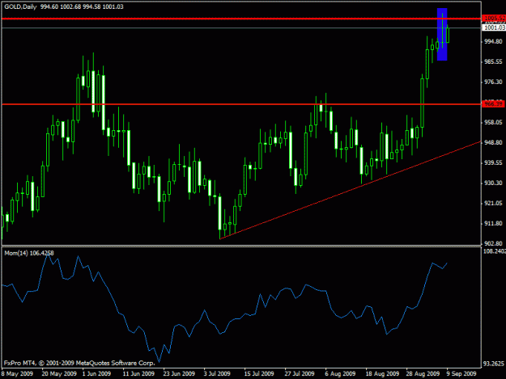Click the 1005.52 red price label
This screenshot has width=506, height=379.
click(x=494, y=18)
